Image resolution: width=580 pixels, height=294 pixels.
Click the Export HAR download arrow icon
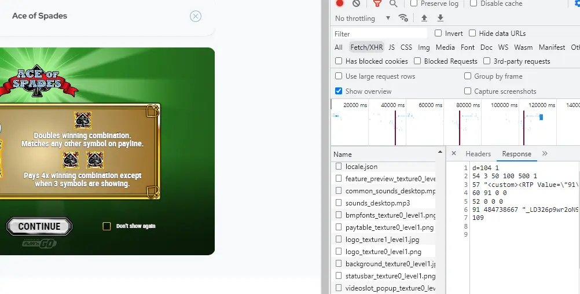[x=440, y=18]
